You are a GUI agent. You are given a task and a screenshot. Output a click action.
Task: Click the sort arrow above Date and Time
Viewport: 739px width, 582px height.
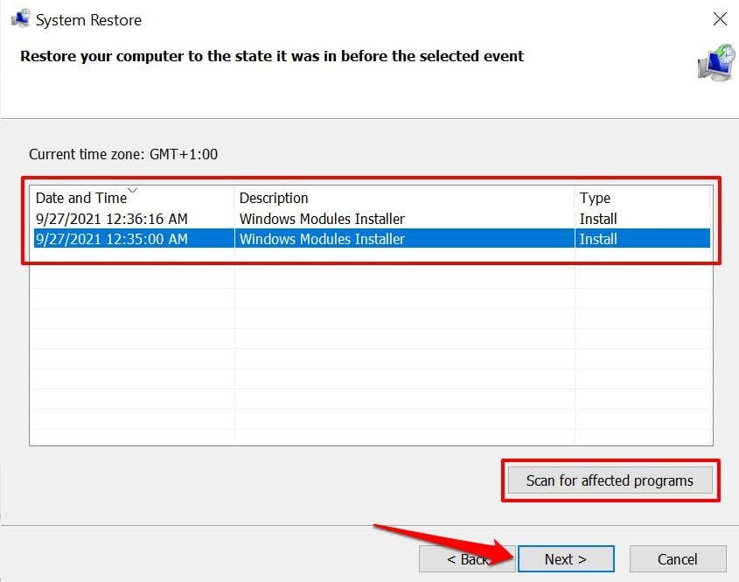click(x=133, y=190)
